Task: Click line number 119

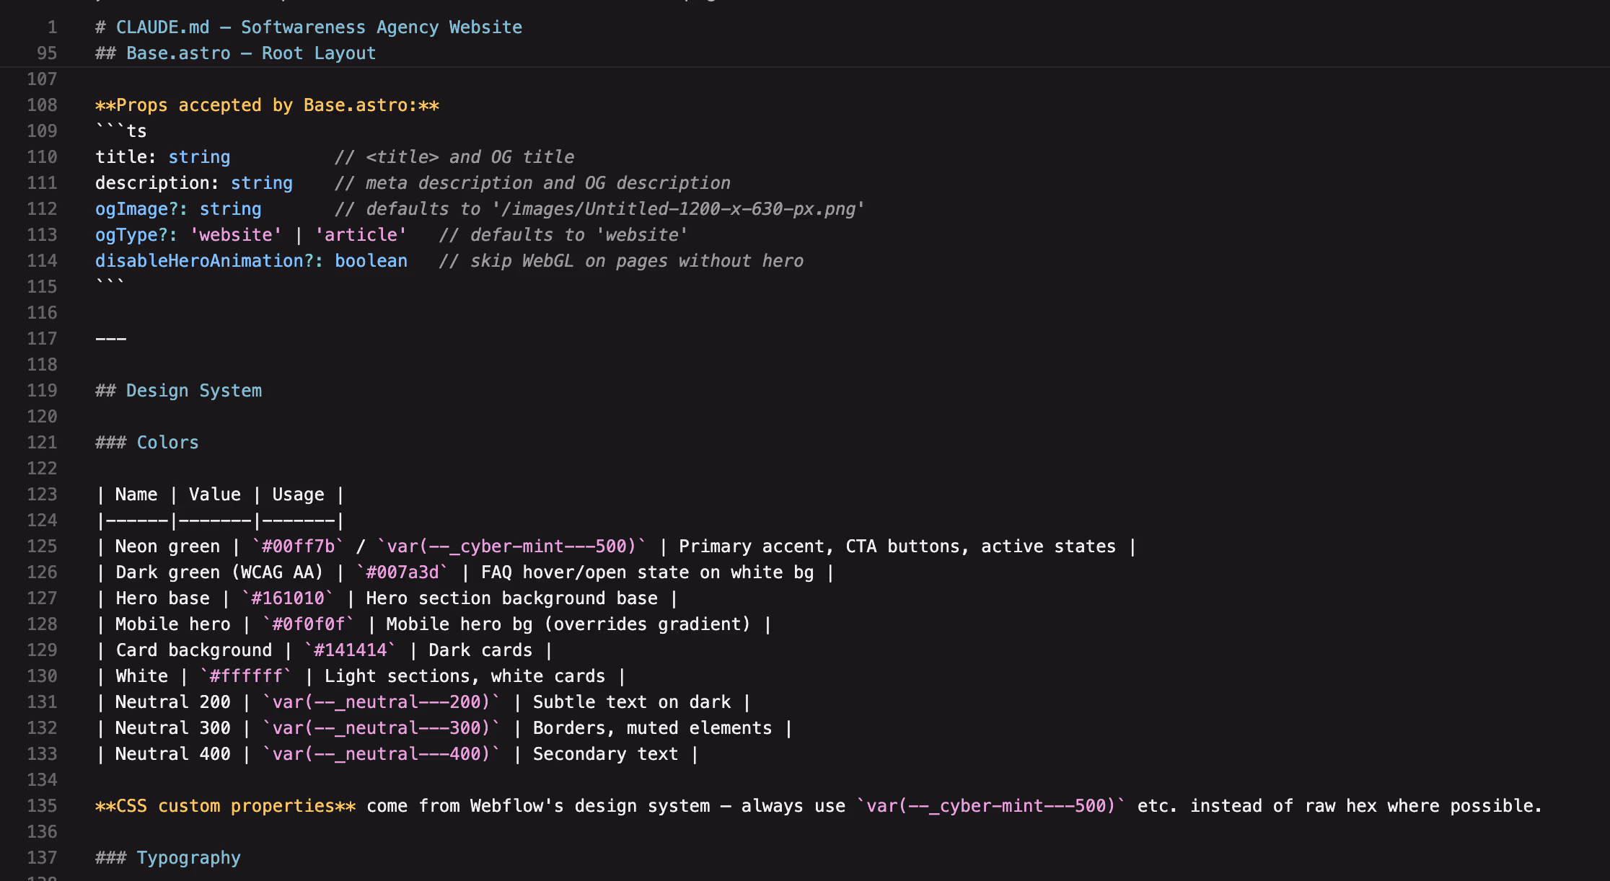Action: [42, 391]
